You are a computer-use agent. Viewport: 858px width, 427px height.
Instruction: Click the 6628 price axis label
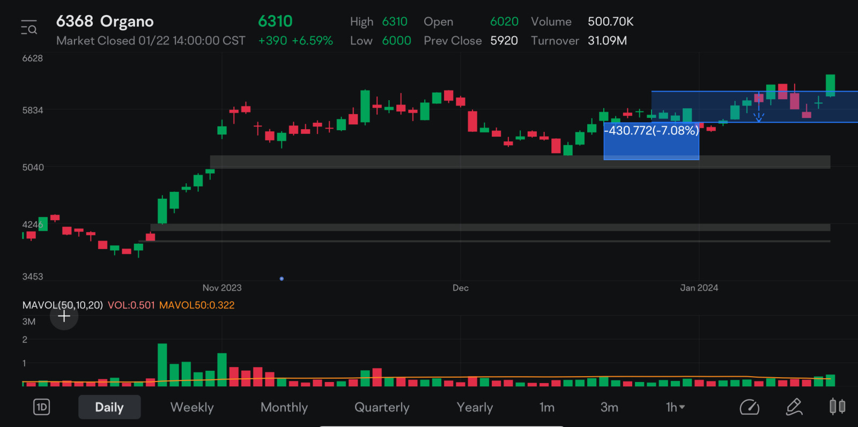(32, 58)
